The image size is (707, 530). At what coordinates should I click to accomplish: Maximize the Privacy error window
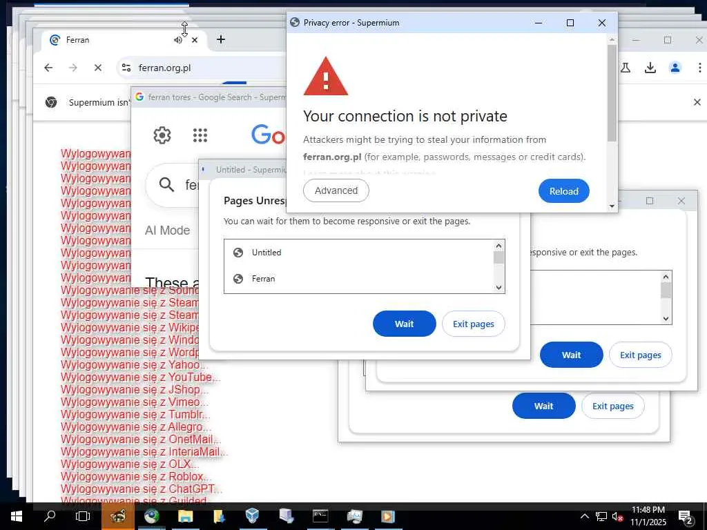570,23
